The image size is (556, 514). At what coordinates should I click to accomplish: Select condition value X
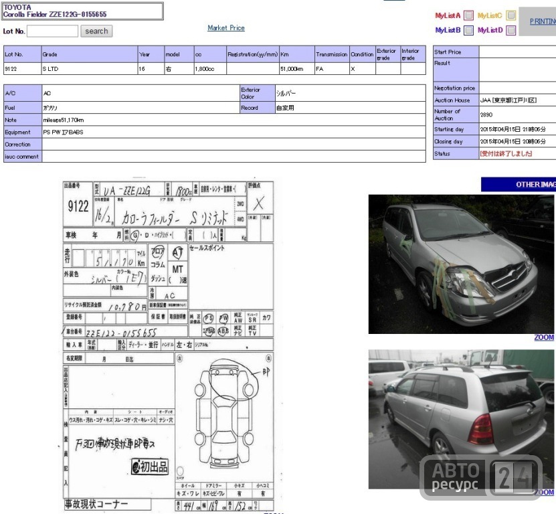tap(363, 69)
